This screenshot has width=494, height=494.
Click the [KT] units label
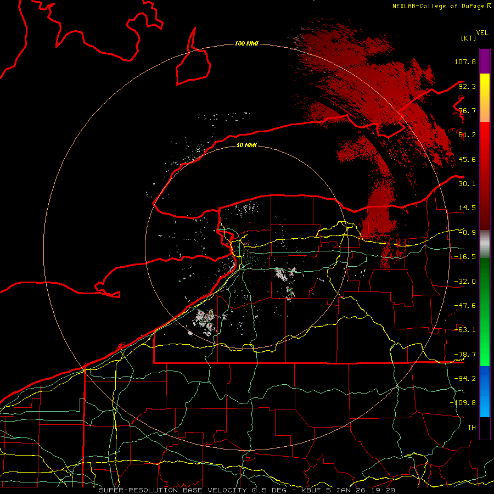tap(468, 38)
